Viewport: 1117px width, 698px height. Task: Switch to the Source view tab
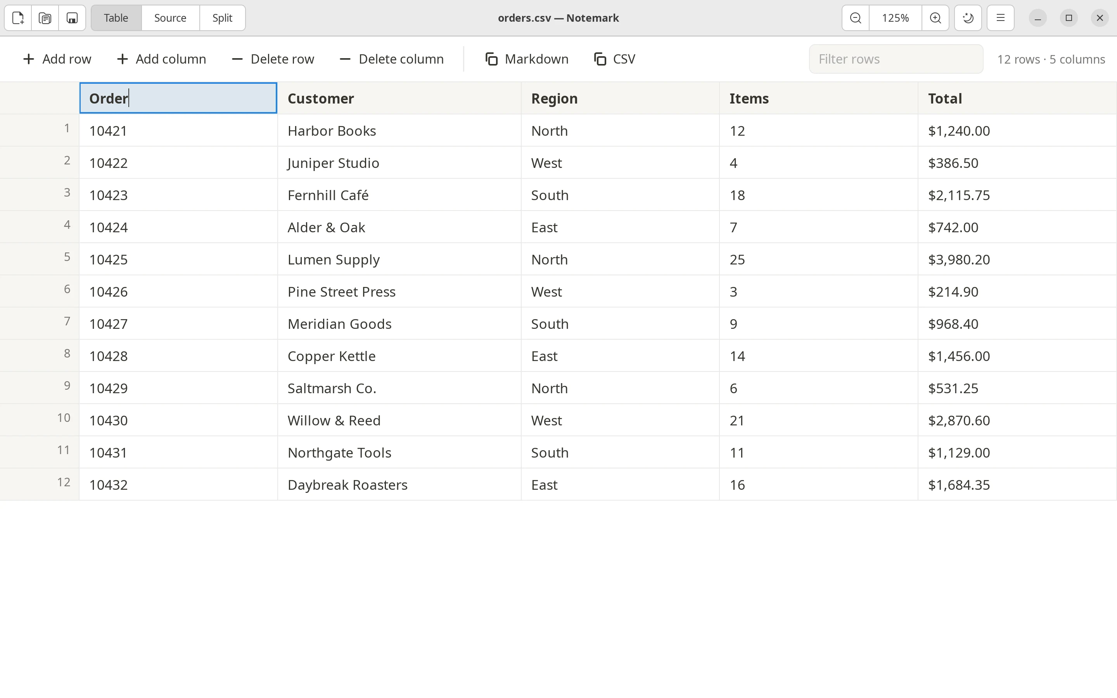tap(170, 18)
